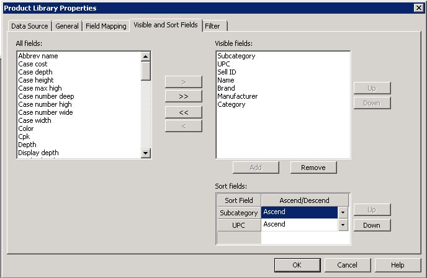Select the General tab
427x278 pixels.
click(x=67, y=26)
